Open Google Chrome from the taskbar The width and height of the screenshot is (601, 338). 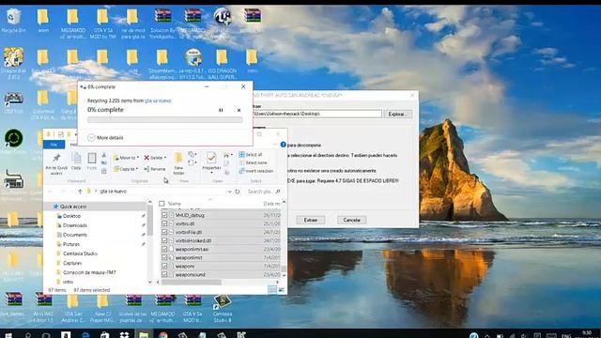click(x=162, y=335)
